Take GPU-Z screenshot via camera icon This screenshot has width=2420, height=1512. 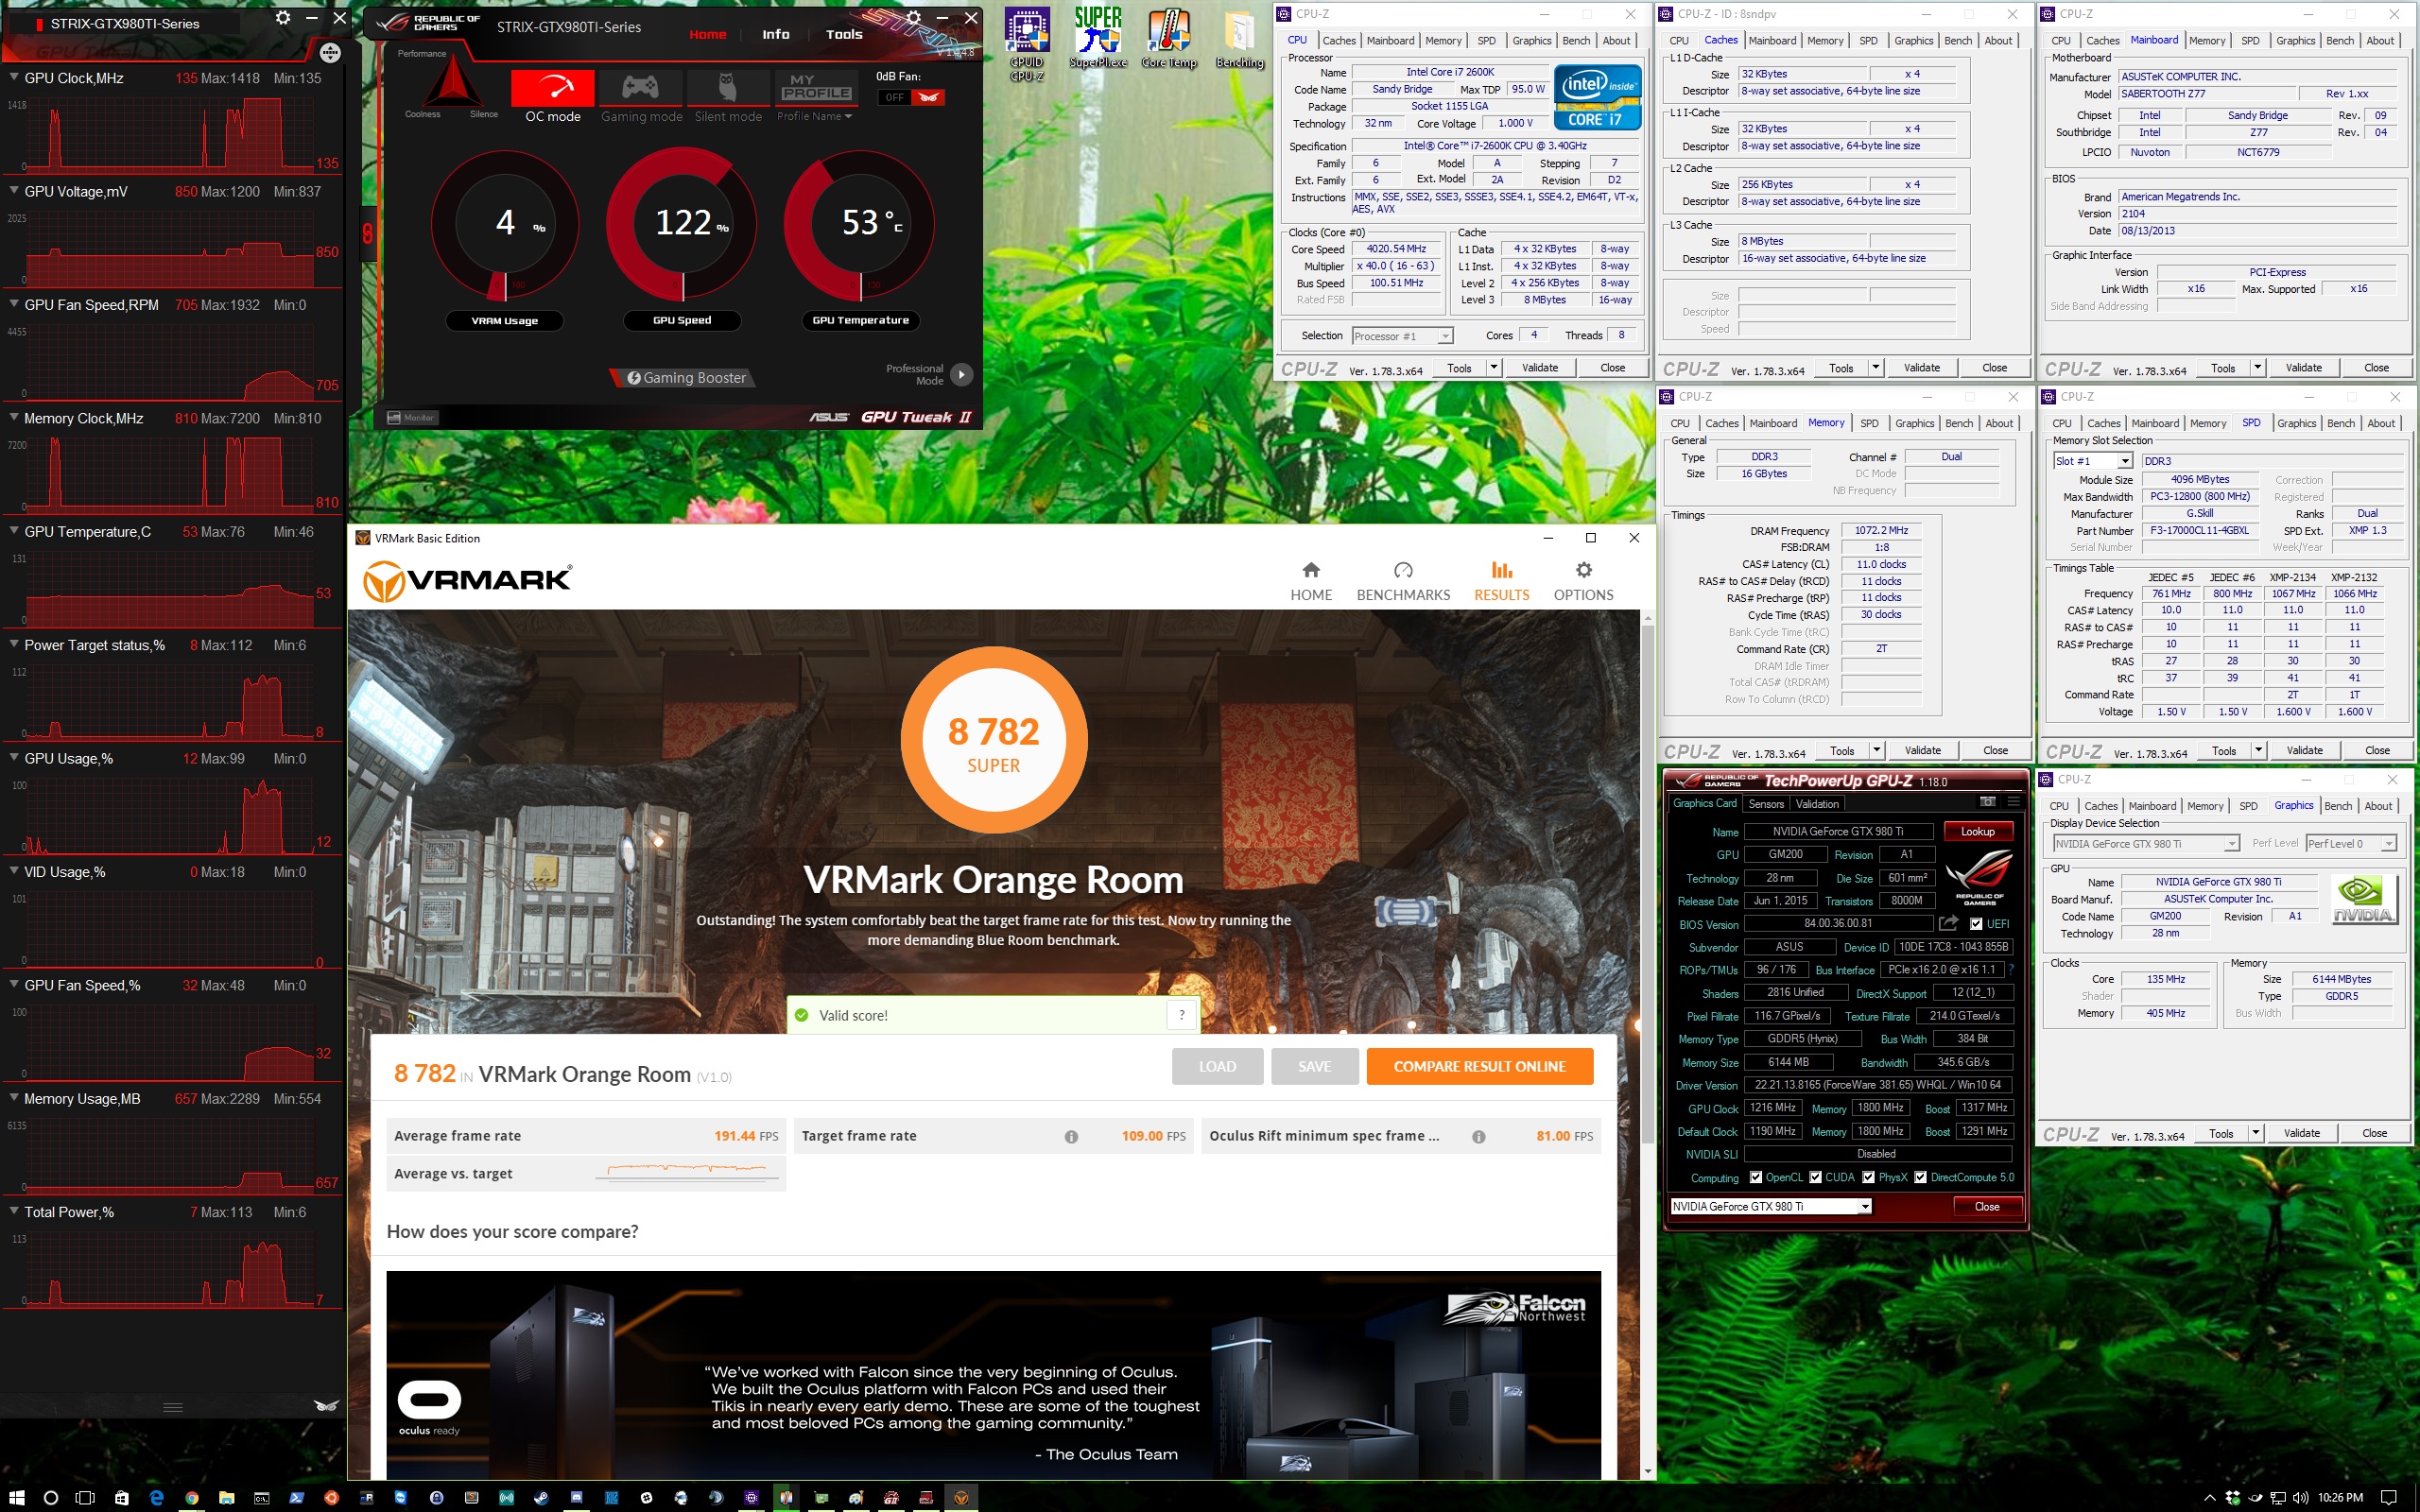(1988, 802)
